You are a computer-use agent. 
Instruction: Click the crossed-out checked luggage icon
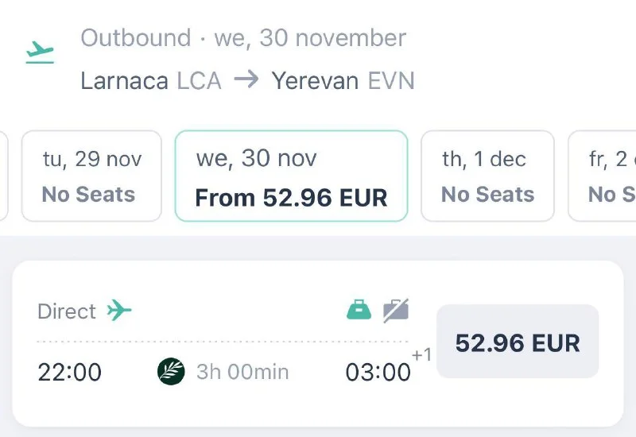[395, 310]
